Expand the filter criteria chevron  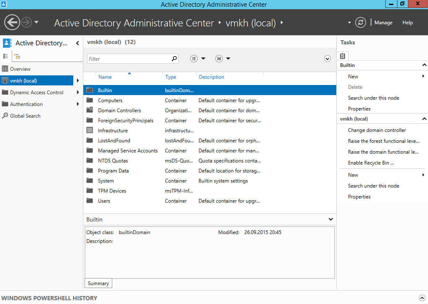(327, 59)
